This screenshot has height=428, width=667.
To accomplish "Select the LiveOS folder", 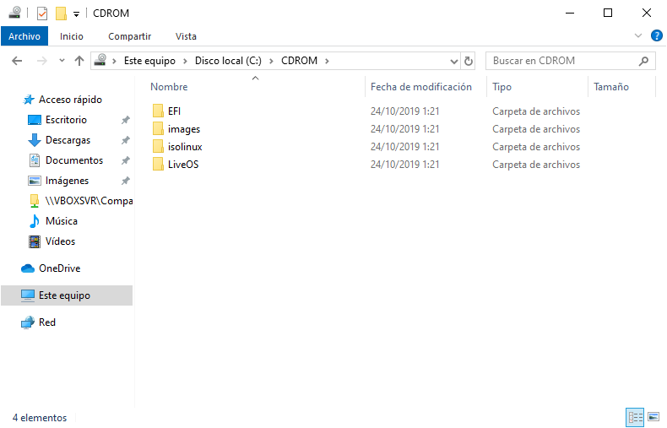I will 183,165.
